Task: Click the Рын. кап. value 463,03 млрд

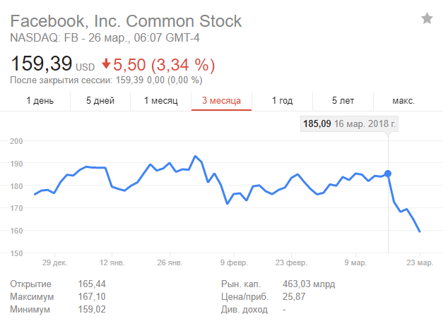Action: (309, 284)
